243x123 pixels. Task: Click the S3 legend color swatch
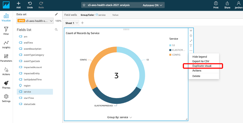click(x=170, y=45)
